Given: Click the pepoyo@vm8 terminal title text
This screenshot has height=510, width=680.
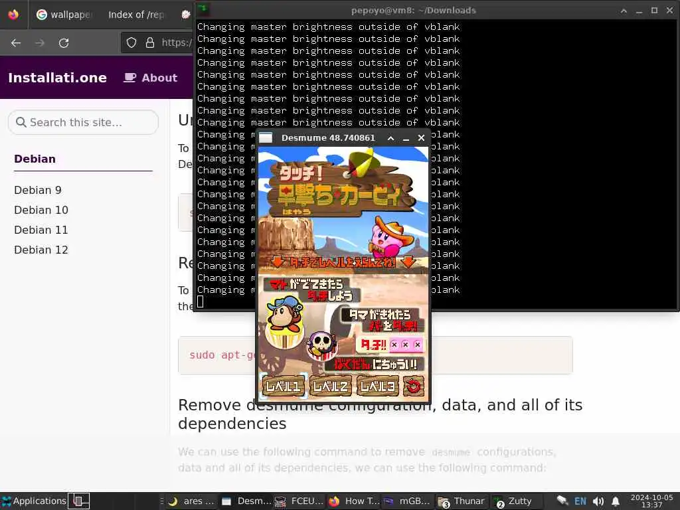Looking at the screenshot, I should pos(413,10).
